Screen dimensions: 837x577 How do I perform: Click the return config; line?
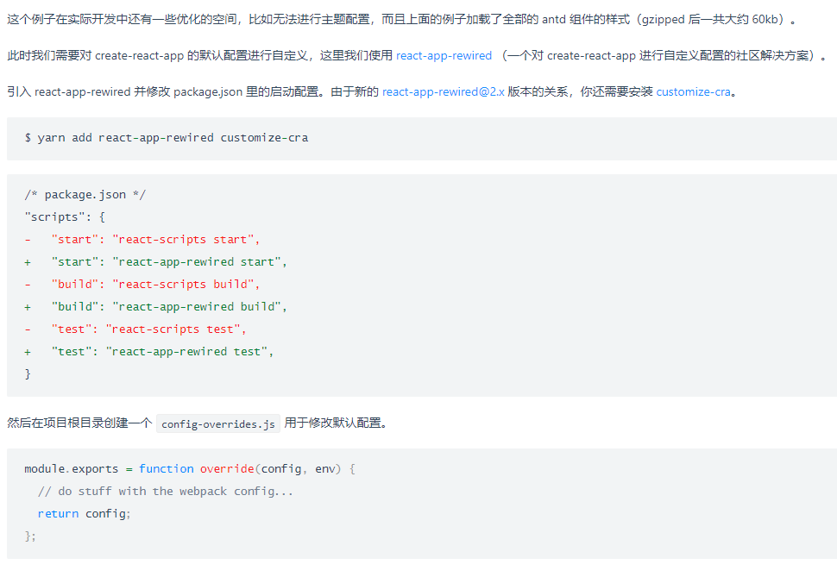point(84,514)
